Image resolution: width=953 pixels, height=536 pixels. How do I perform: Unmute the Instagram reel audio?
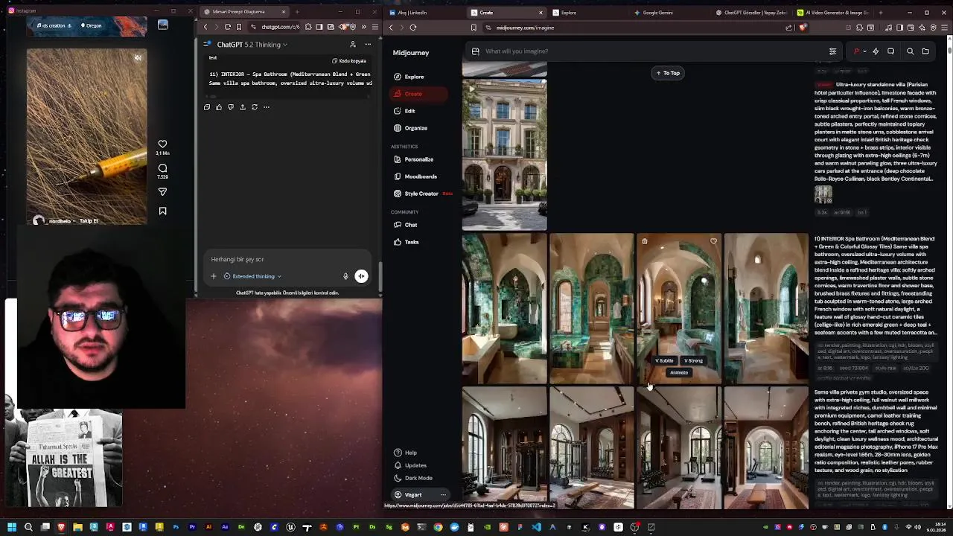coord(138,57)
